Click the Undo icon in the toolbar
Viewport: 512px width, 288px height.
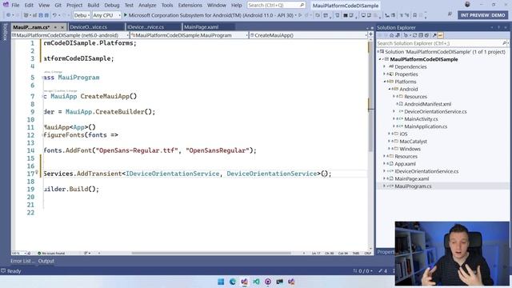point(54,15)
